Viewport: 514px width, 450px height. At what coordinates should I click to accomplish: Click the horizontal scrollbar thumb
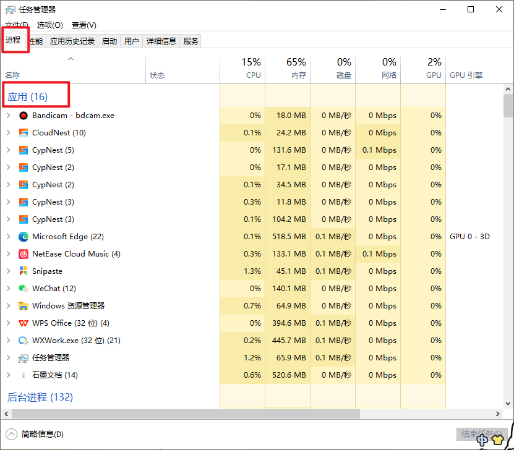186,414
